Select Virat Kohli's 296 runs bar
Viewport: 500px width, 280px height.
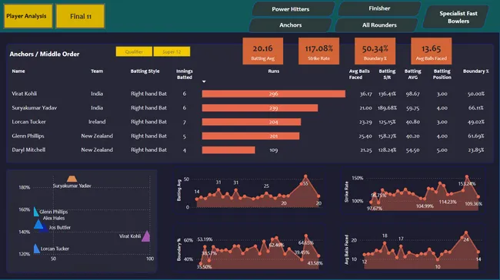(x=274, y=94)
